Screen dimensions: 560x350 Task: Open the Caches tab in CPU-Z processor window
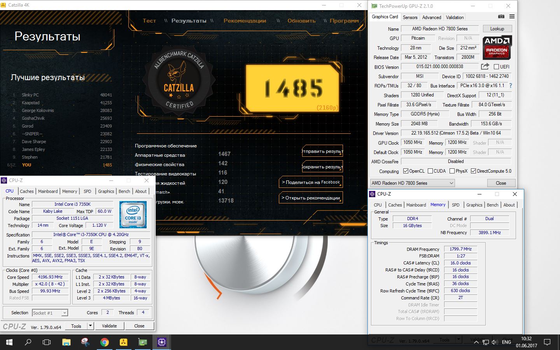coord(27,191)
